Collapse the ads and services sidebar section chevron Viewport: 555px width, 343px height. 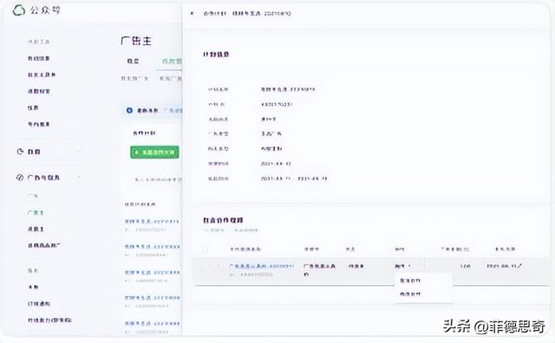click(79, 178)
